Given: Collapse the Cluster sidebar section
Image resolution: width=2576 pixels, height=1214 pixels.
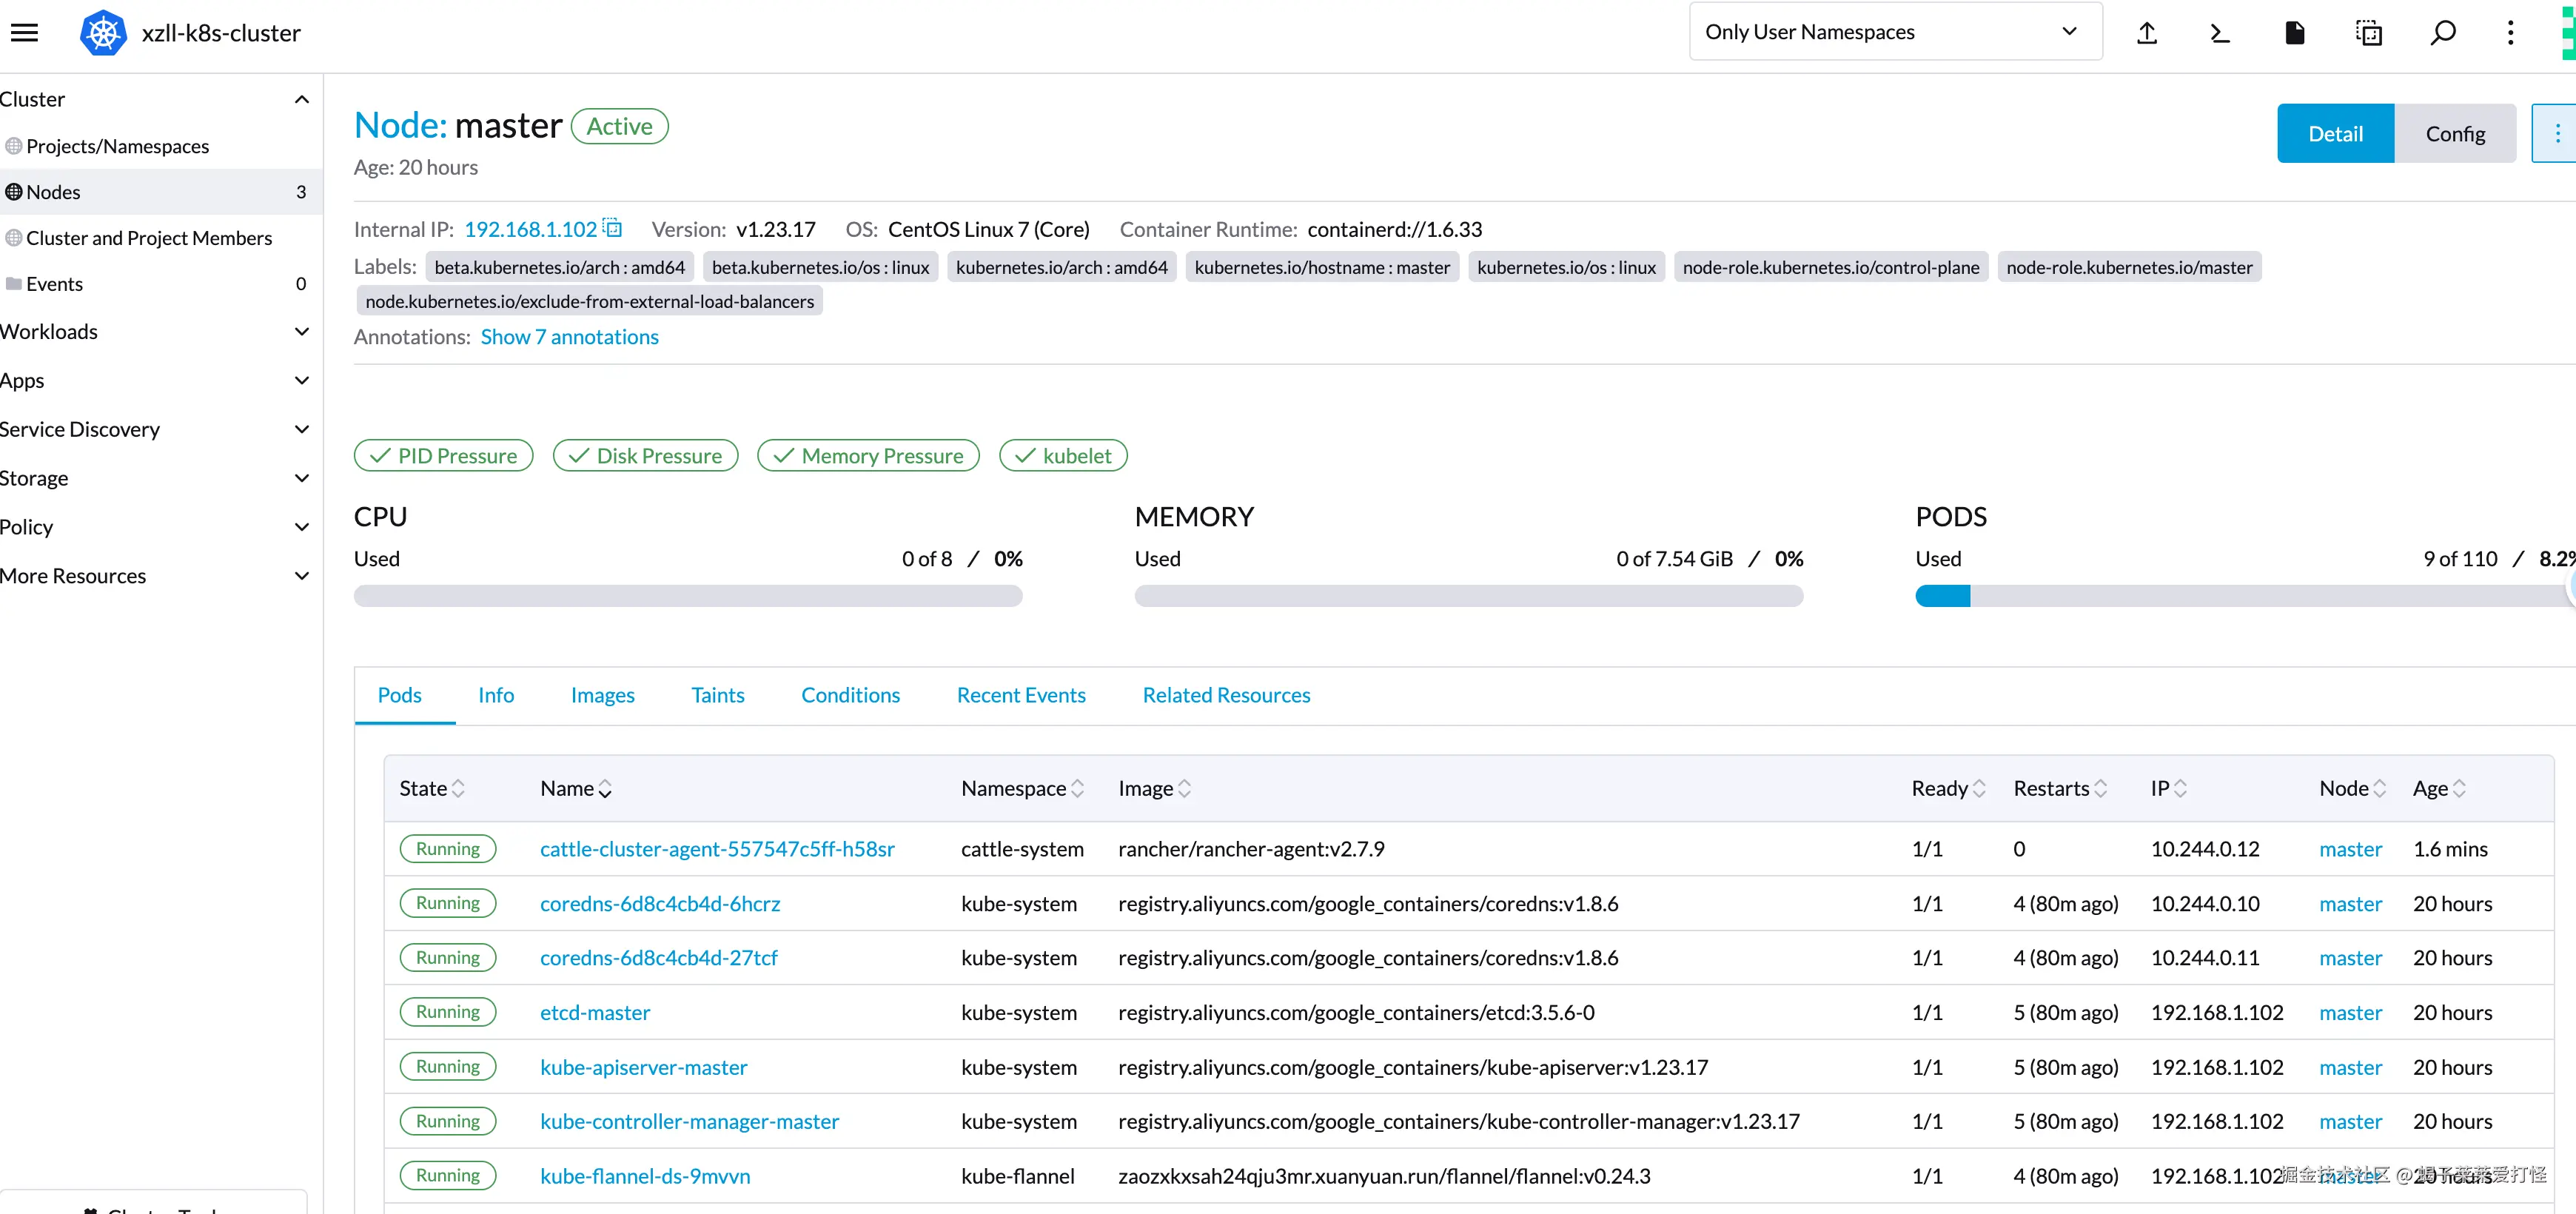Looking at the screenshot, I should tap(302, 100).
